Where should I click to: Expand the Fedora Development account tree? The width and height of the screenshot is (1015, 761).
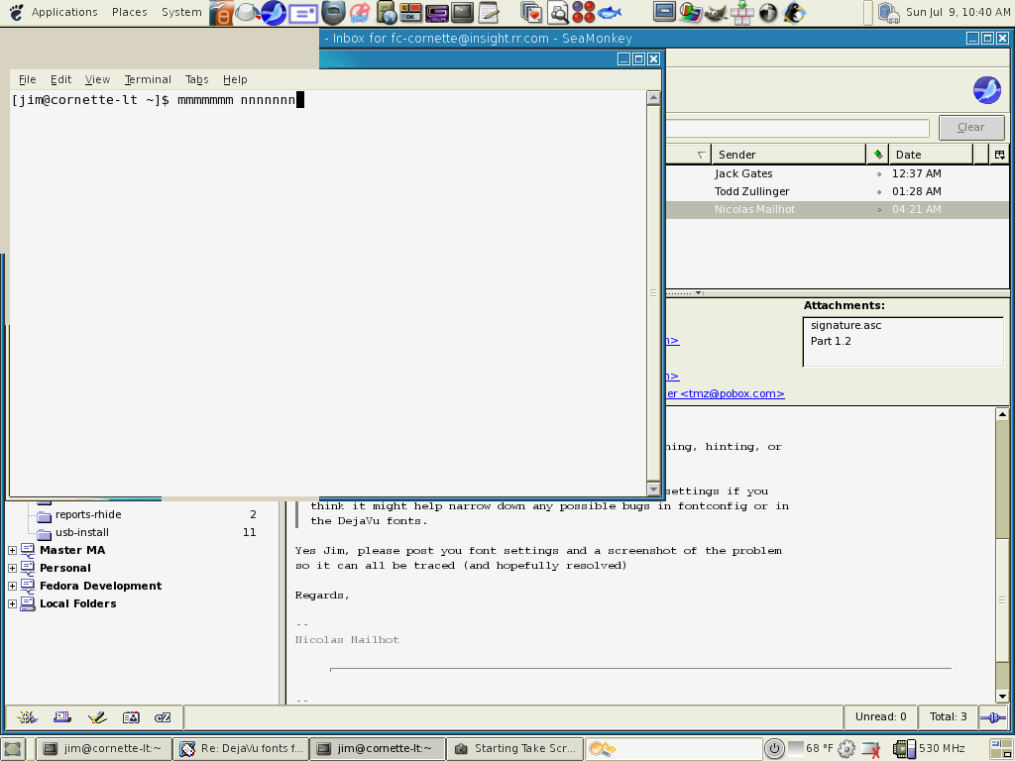12,586
